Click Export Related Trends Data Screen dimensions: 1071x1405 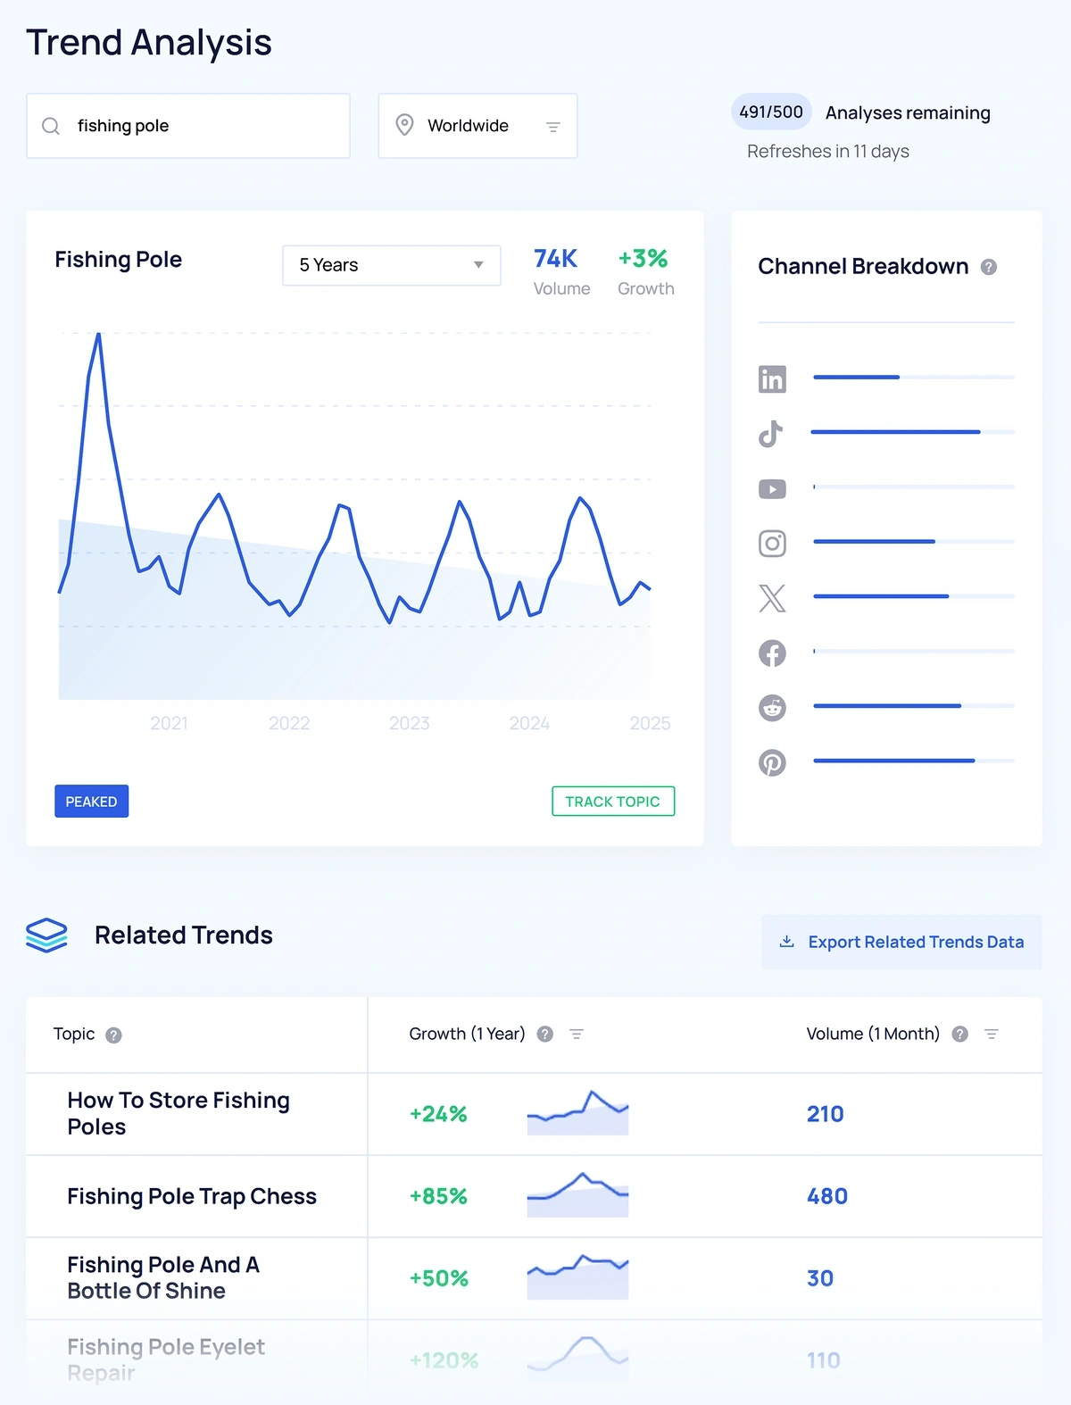pos(901,942)
